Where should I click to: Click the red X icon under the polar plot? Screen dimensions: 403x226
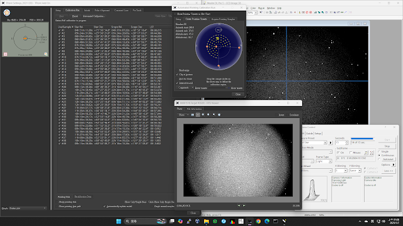click(5, 54)
